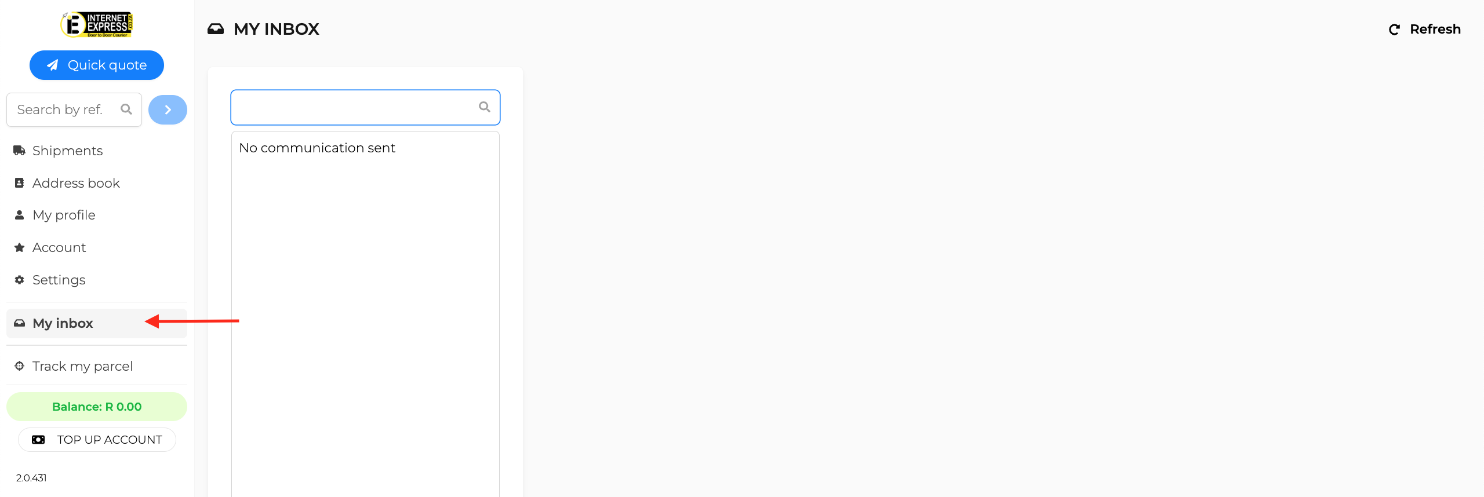Click the star icon beside Account
Viewport: 1484px width, 497px height.
click(19, 247)
